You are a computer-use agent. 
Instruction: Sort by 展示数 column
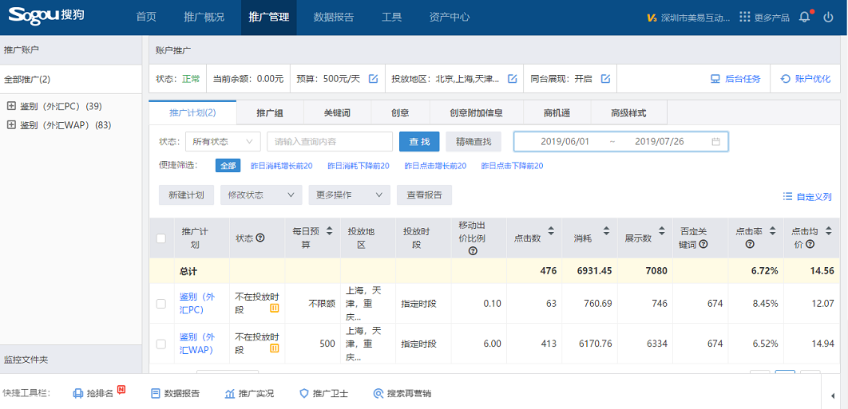[x=661, y=231]
